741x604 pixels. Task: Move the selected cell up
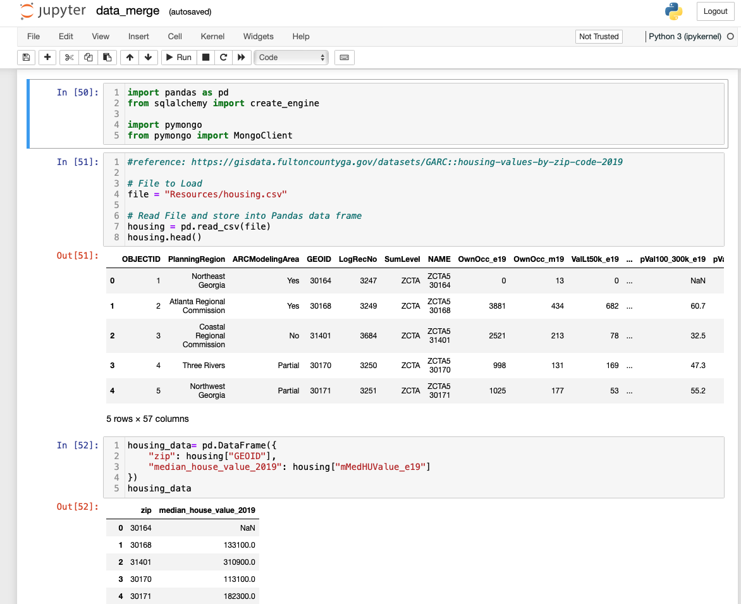click(130, 58)
